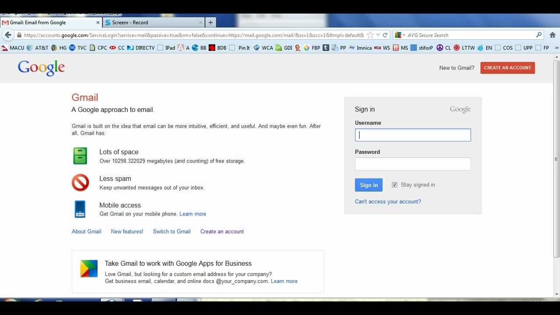Screen dimensions: 560x315
Task: Toggle the Stay signed in checkbox
Action: click(395, 185)
